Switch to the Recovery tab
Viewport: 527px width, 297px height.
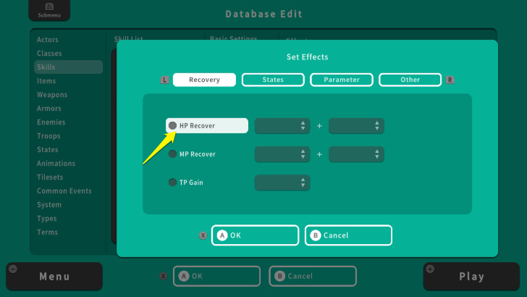(x=204, y=80)
